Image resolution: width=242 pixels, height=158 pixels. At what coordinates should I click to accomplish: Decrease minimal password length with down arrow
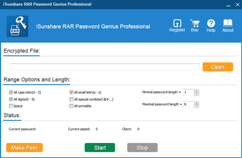click(x=197, y=94)
